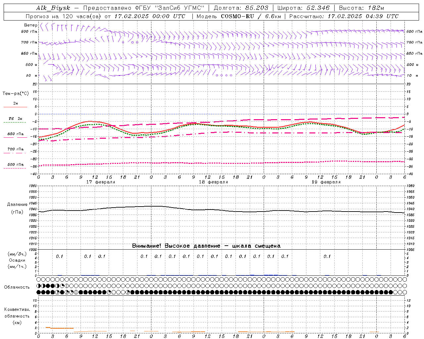Click the Рассчитано: 17.02.2025 04:39 UTC timestamp
The width and height of the screenshot is (424, 339).
(x=344, y=16)
